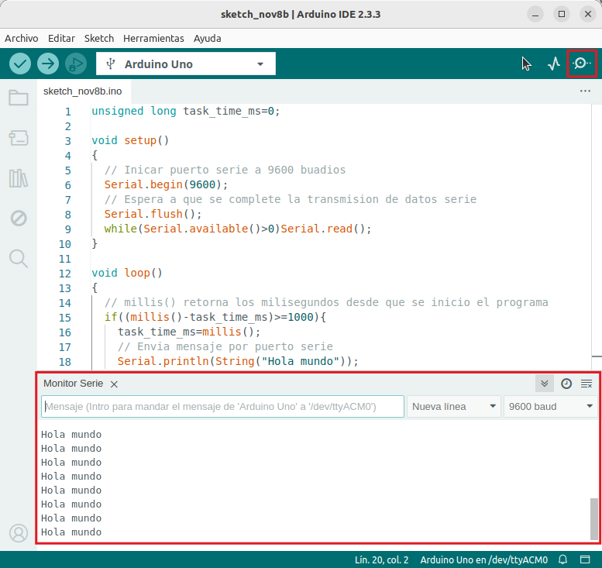Open the Nueva línea line-ending dropdown

[454, 406]
